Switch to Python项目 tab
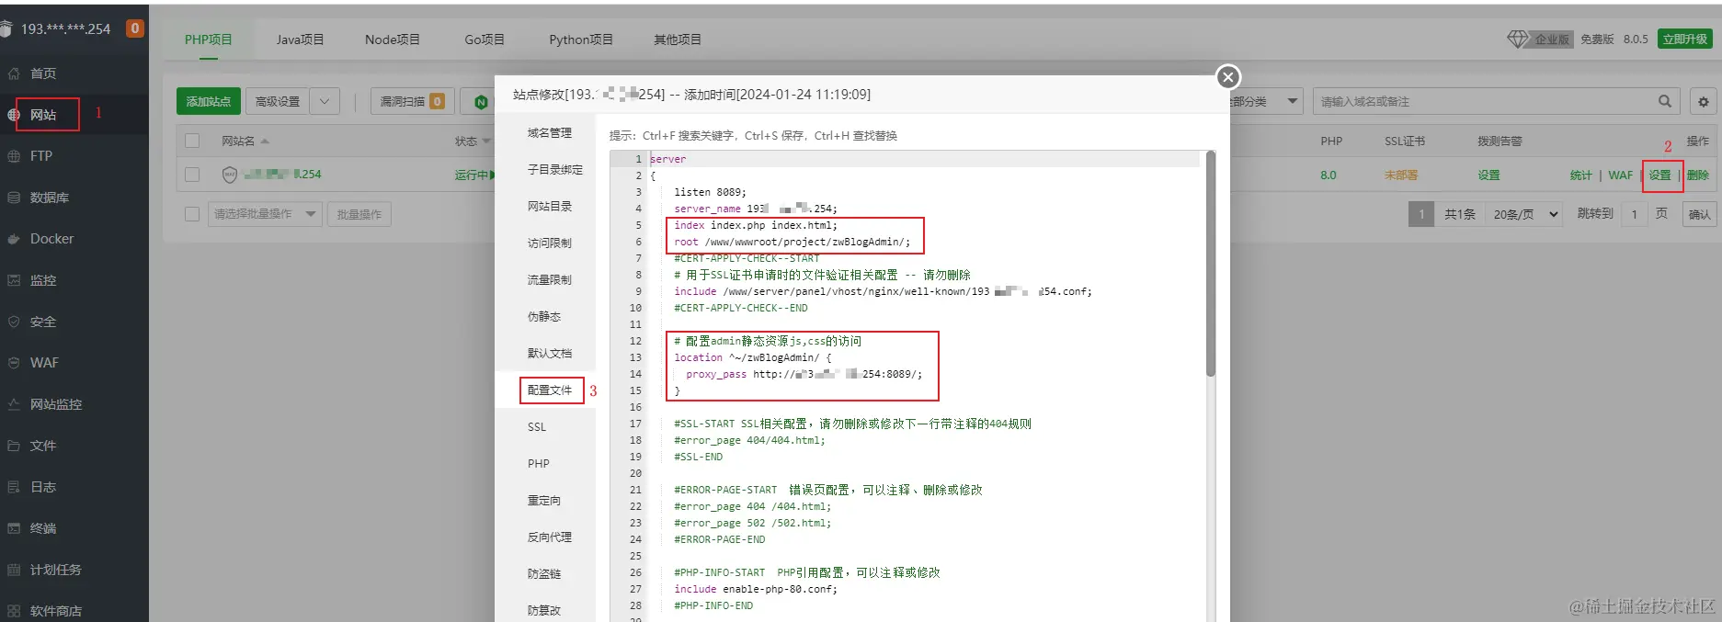Image resolution: width=1722 pixels, height=622 pixels. pyautogui.click(x=581, y=40)
